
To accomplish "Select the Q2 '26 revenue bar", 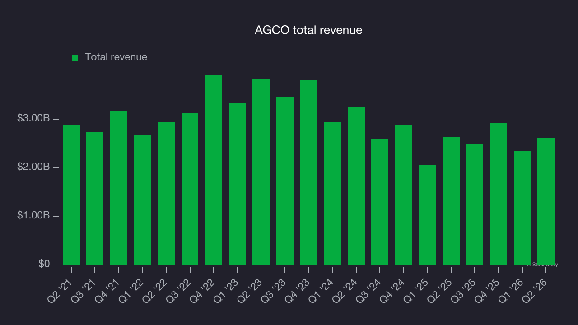I will pos(546,201).
